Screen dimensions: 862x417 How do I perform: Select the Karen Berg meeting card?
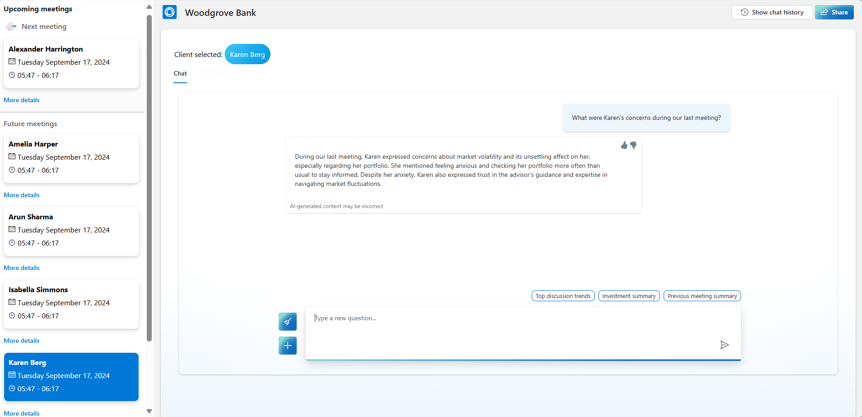click(x=71, y=377)
